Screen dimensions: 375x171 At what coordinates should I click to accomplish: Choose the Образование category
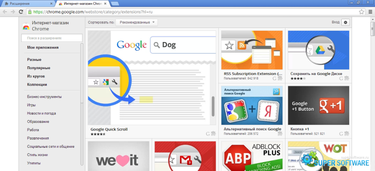38,121
